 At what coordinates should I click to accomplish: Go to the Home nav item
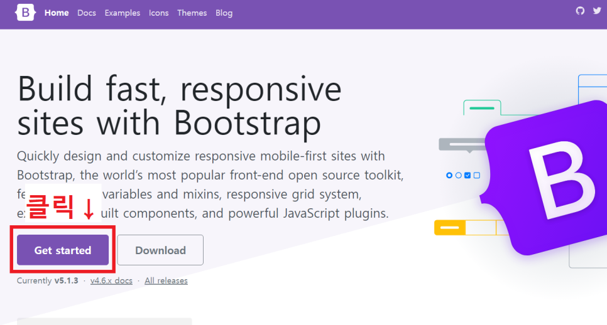click(57, 13)
